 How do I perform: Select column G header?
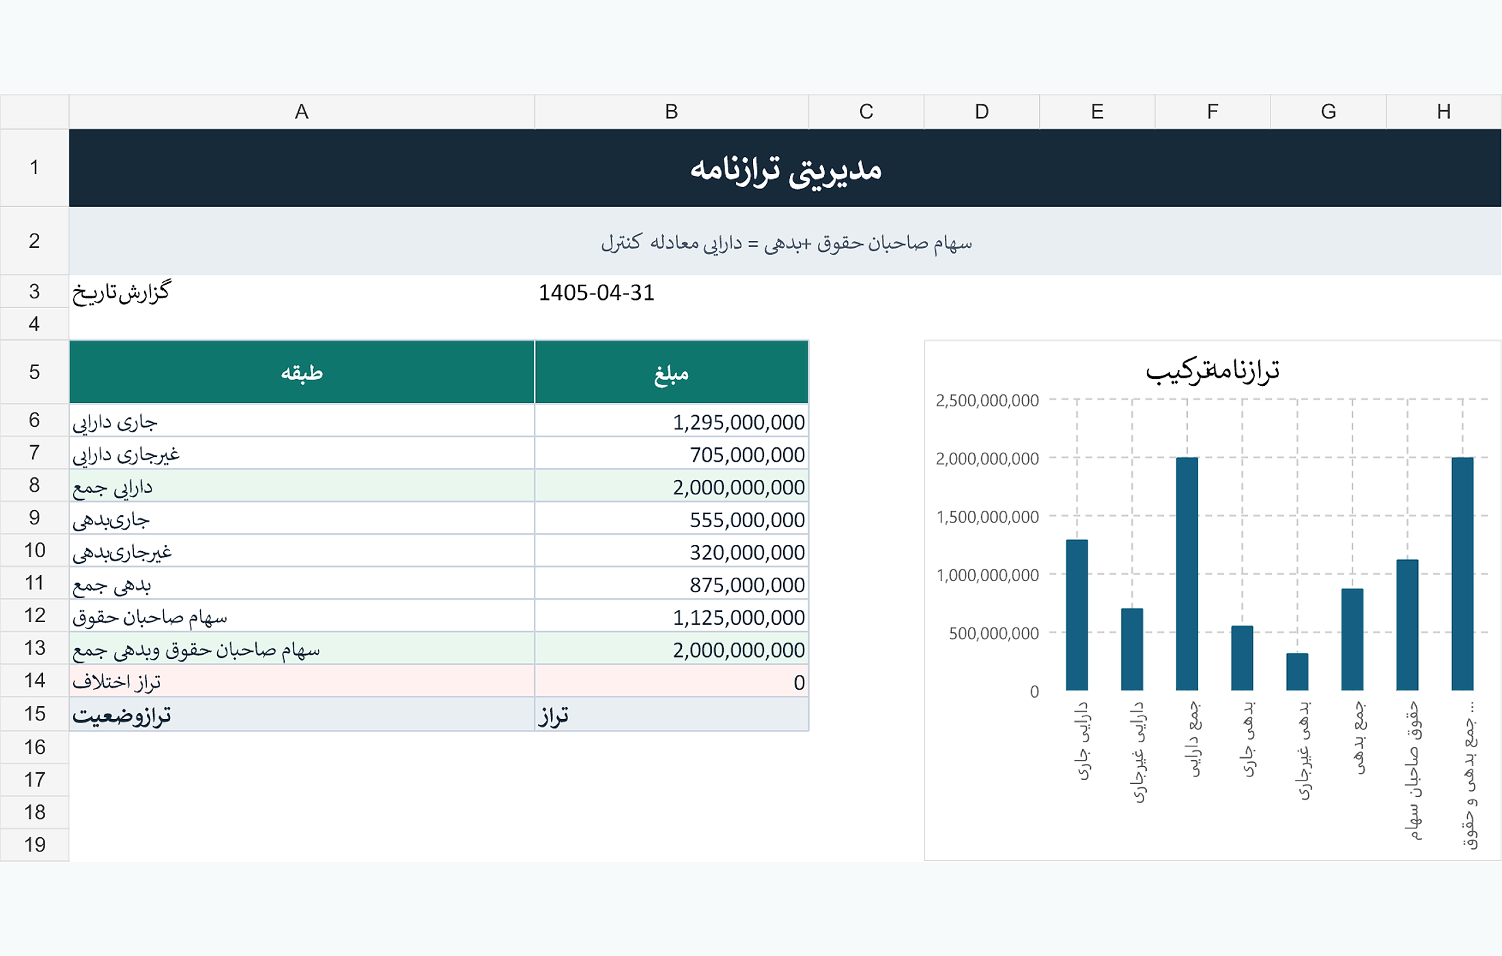(x=1328, y=111)
